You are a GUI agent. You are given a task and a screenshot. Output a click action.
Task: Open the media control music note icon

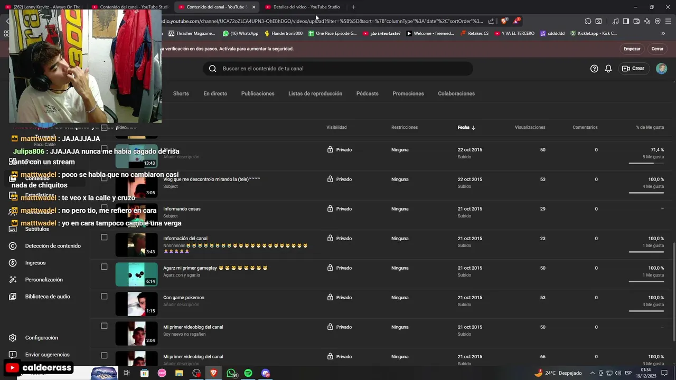pos(615,21)
